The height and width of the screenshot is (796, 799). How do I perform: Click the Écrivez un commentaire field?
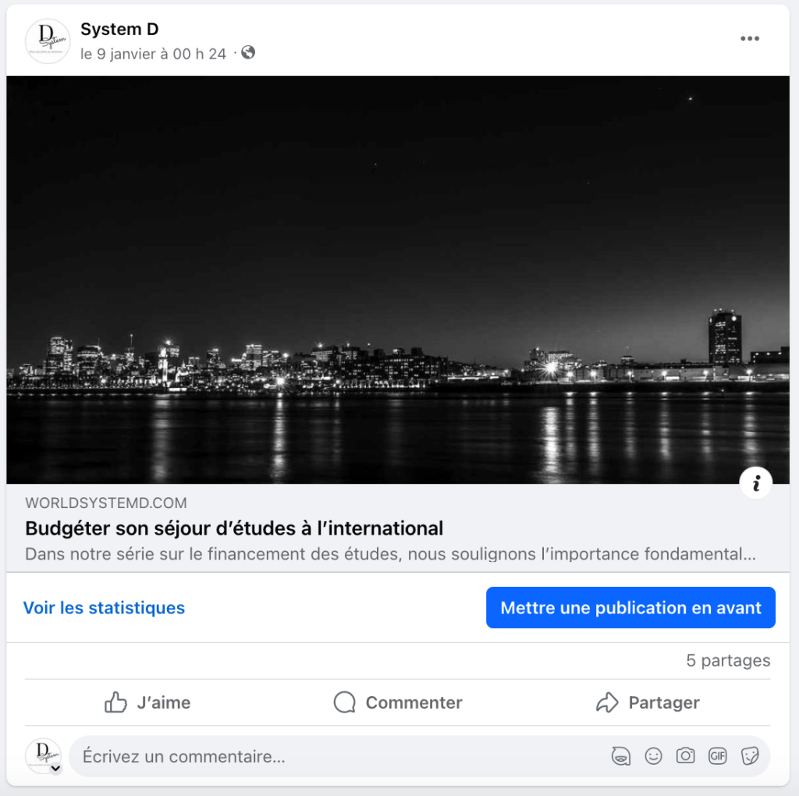pos(312,756)
